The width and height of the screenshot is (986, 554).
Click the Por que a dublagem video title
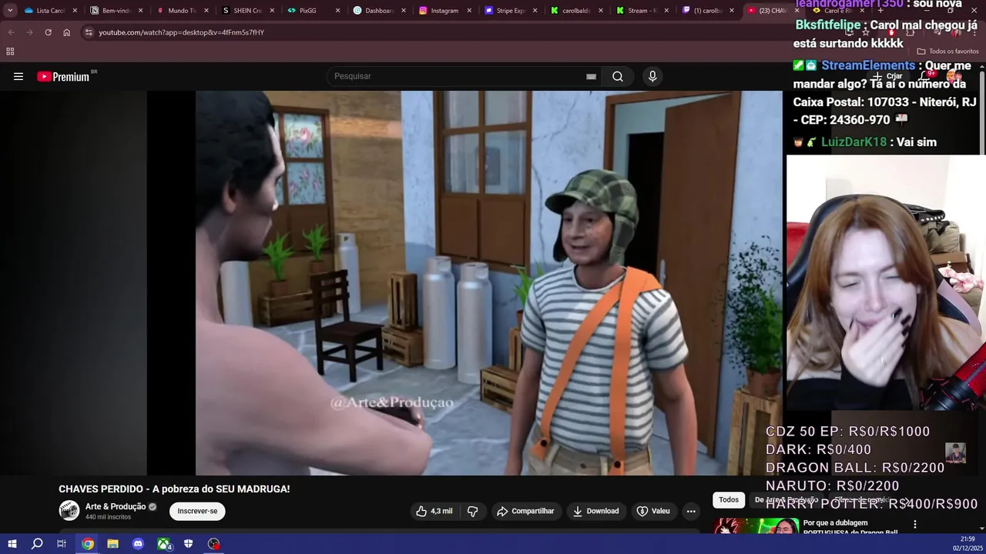850,527
